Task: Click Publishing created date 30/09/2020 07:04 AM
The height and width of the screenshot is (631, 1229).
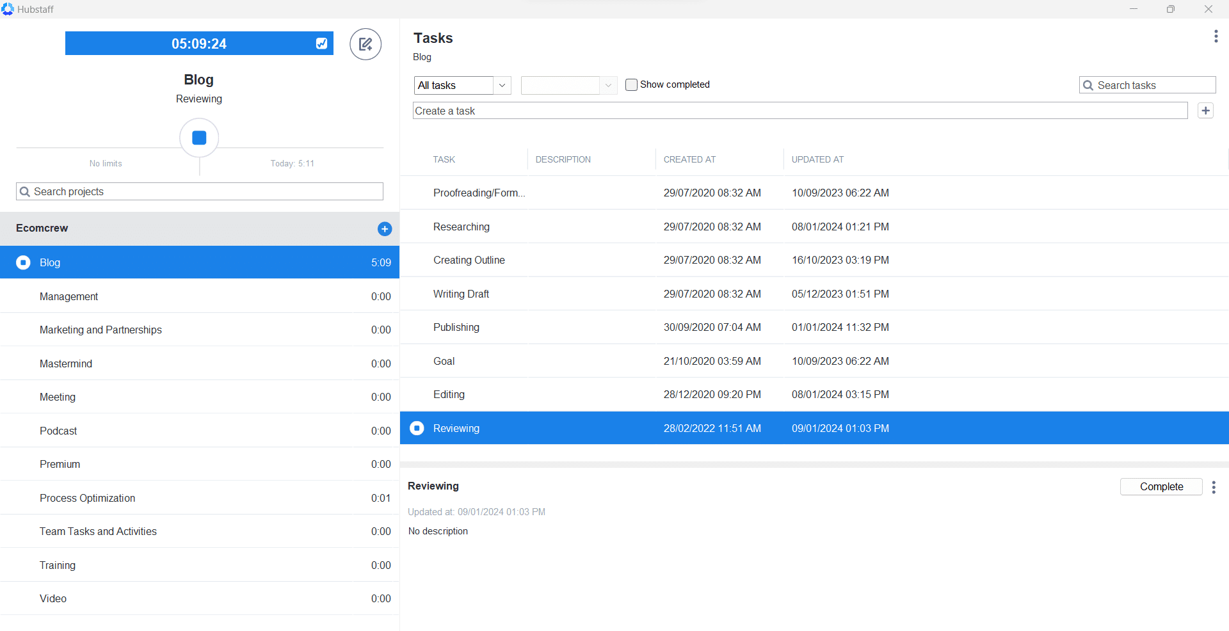Action: click(712, 327)
